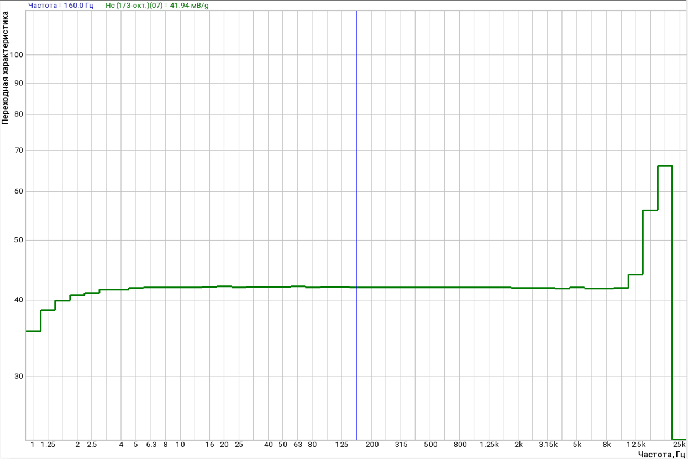Click the lowest green step at 1 Hz
688x459 pixels.
[x=33, y=331]
